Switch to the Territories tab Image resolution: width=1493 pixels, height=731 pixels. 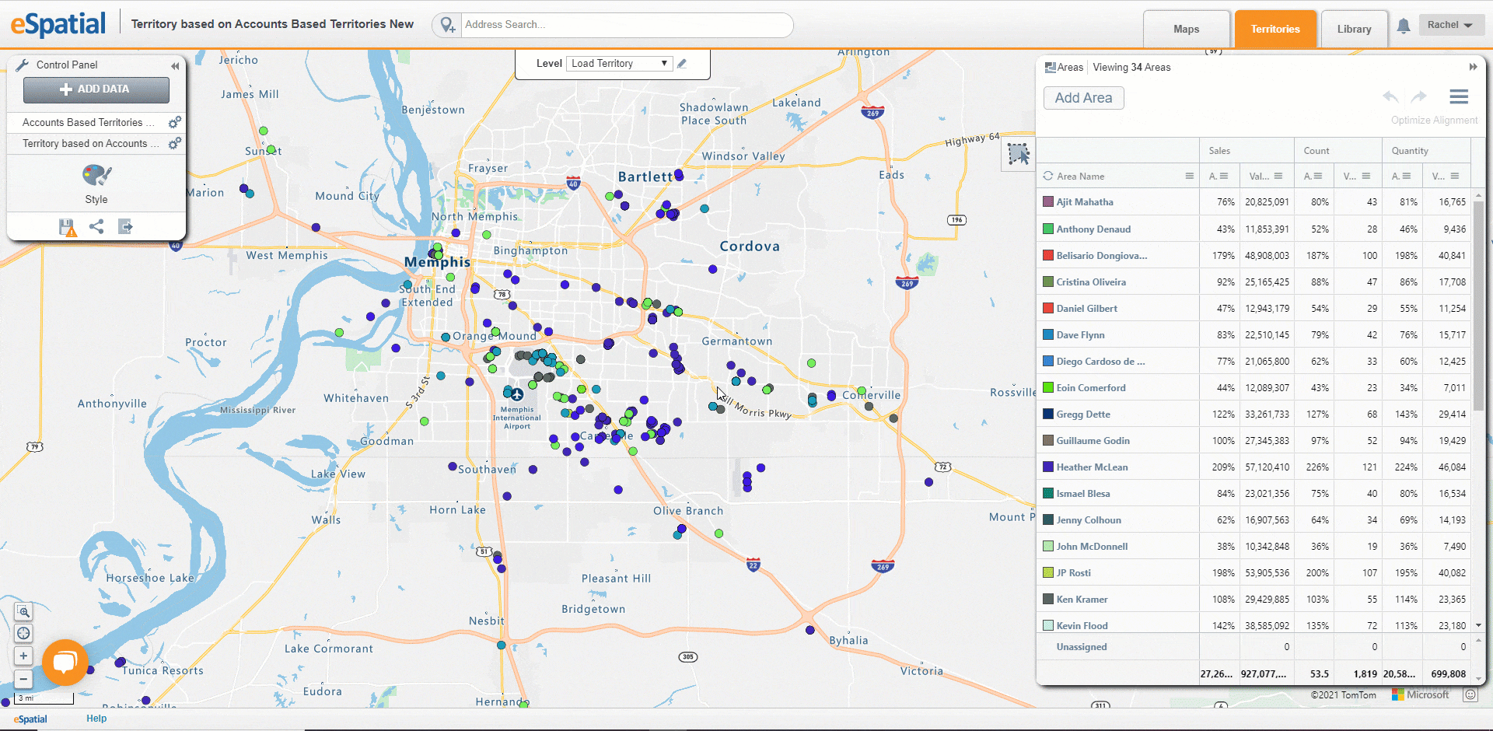point(1275,30)
